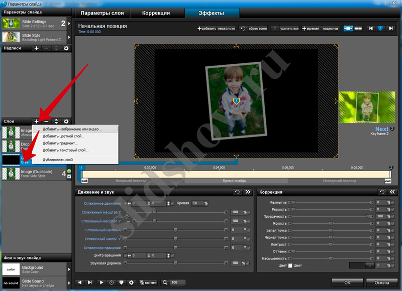Click the clock timing icon
The height and width of the screenshot is (291, 402).
(x=112, y=282)
